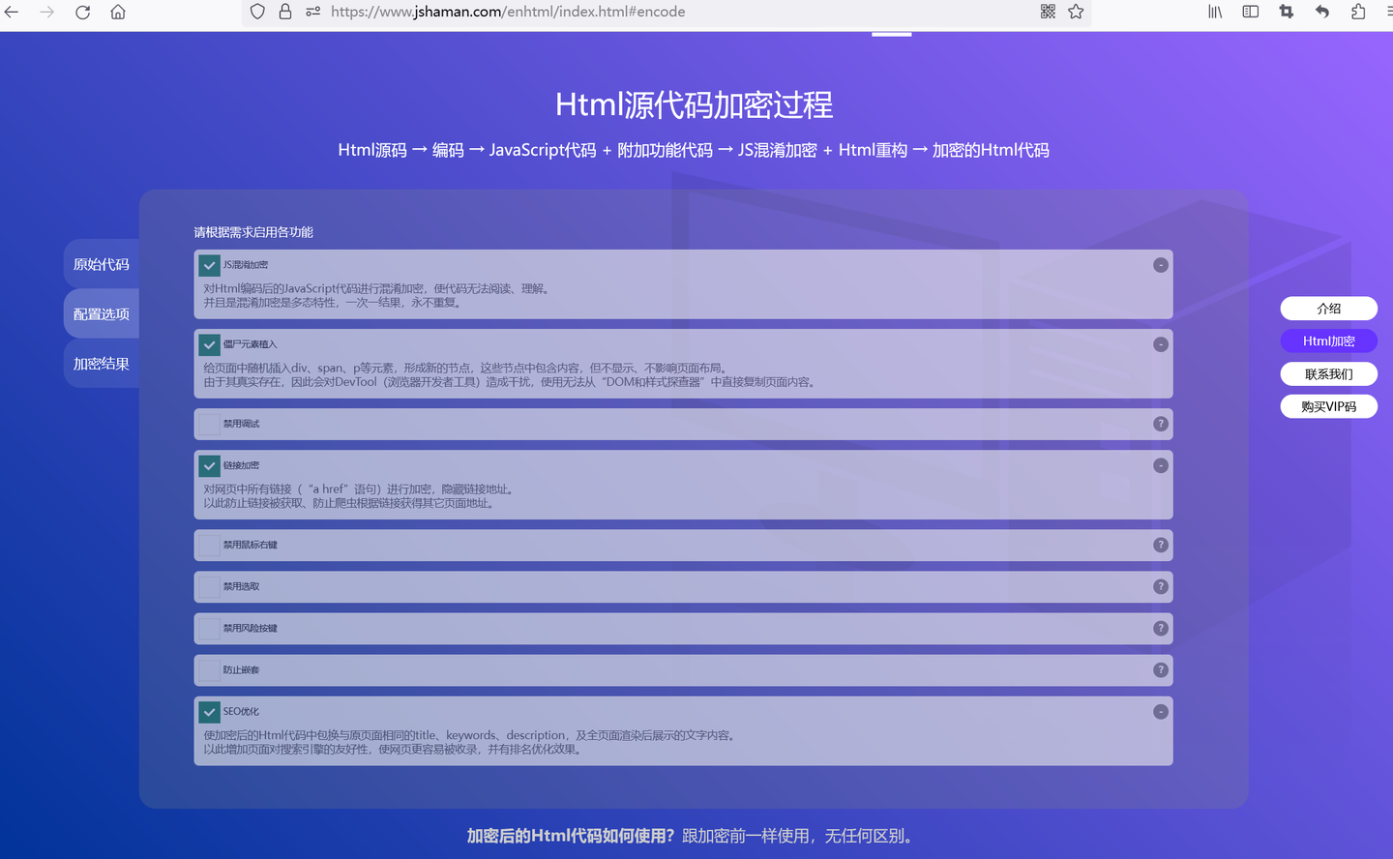
Task: Click the Html源代码加密过程 heading
Action: click(695, 104)
